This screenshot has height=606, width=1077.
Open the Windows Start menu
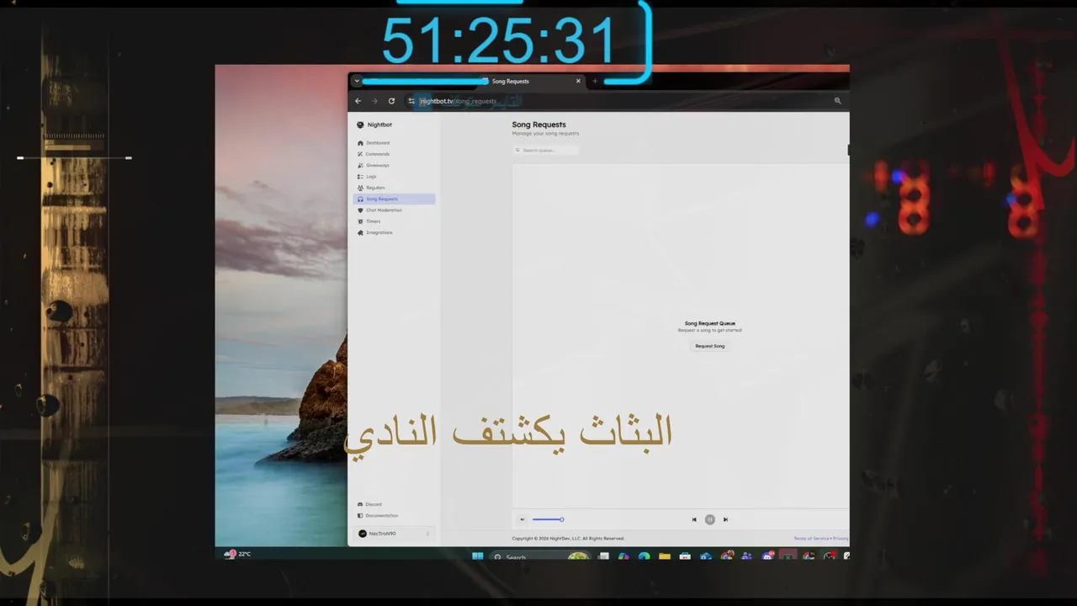pyautogui.click(x=478, y=555)
